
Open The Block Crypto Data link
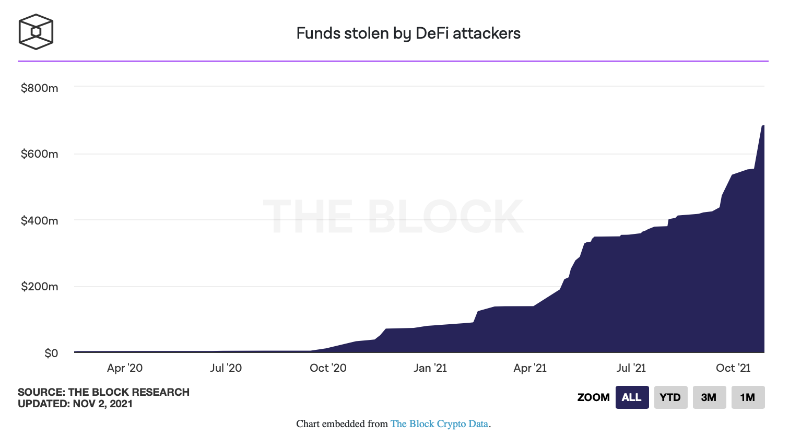click(x=439, y=424)
